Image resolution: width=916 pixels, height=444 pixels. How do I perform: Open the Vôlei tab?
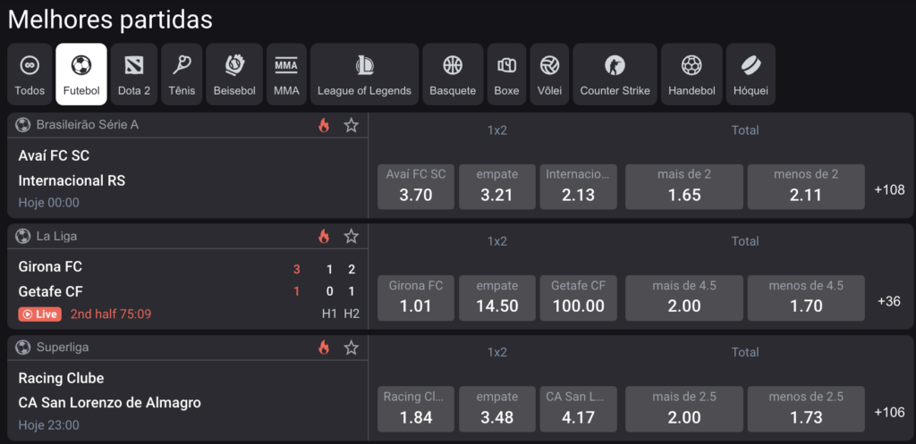tap(550, 74)
